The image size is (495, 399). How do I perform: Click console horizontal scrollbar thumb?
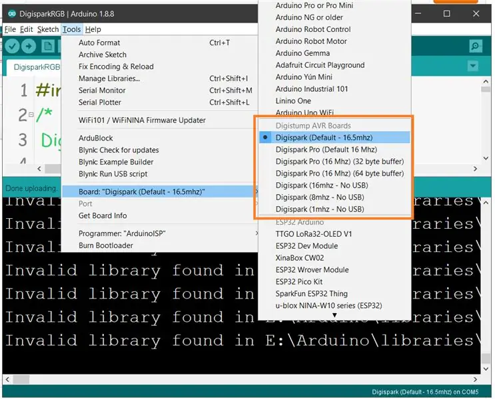tap(21, 380)
